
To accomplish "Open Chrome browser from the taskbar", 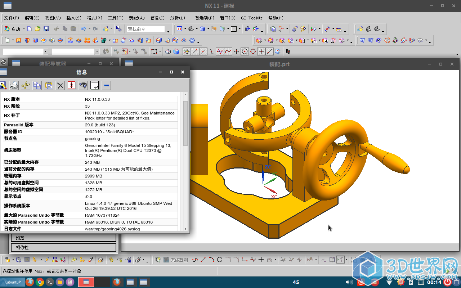I will pyautogui.click(x=40, y=282).
